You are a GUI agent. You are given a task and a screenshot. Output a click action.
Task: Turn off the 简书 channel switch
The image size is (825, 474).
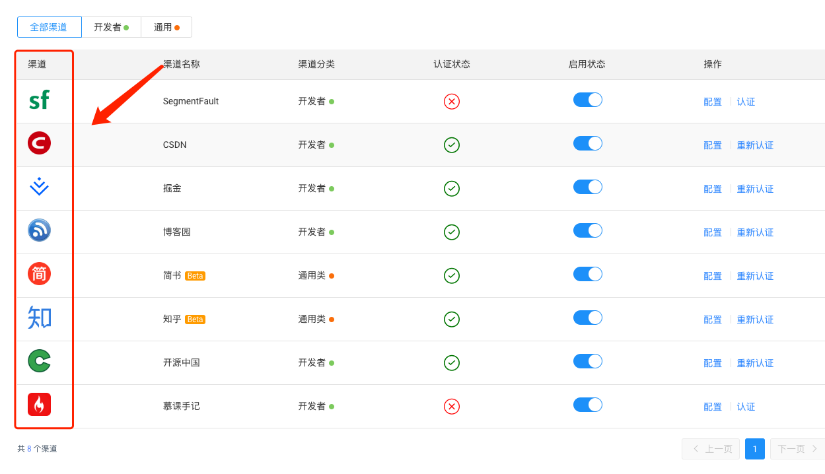588,274
